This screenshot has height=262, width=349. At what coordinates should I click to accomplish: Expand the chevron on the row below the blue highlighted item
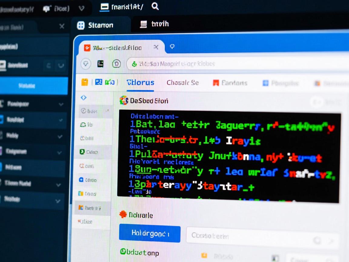pyautogui.click(x=61, y=105)
